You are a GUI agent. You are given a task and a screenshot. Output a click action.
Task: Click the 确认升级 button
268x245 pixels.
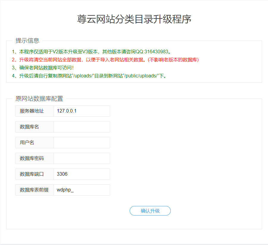(150, 211)
